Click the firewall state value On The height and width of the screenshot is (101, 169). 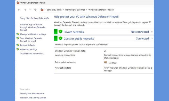click(x=105, y=51)
